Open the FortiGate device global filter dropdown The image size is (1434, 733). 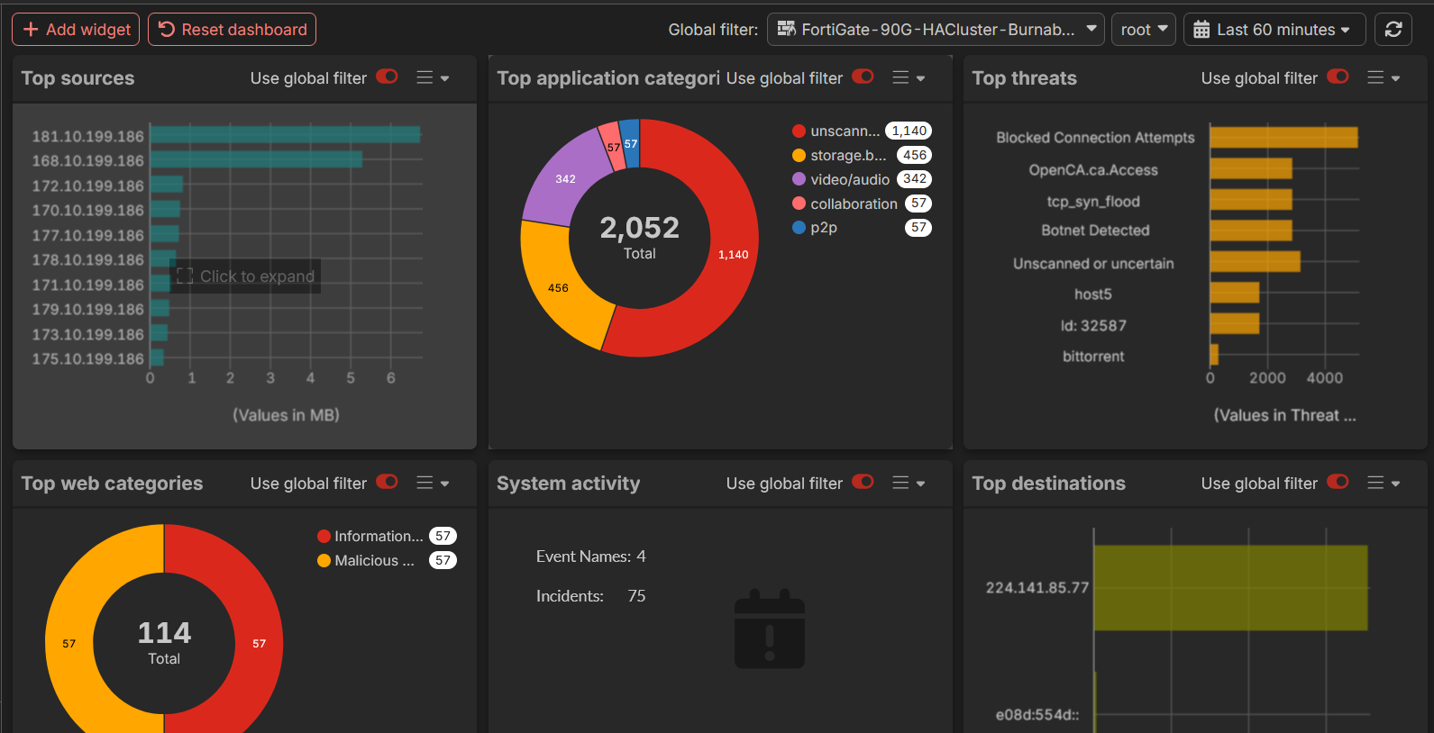(x=936, y=30)
